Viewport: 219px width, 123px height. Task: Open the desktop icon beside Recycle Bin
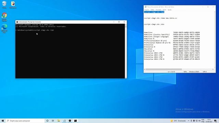point(13,4)
